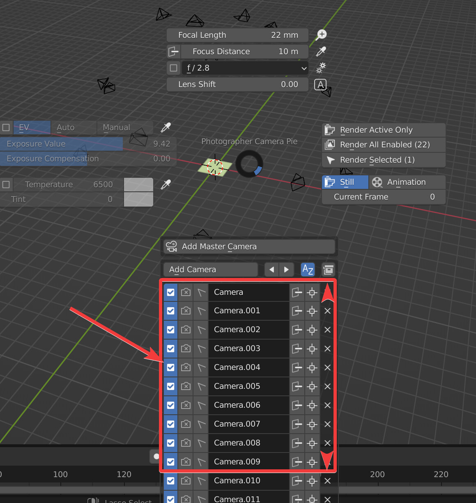Click the Focus Distance 10 m field

(x=245, y=51)
